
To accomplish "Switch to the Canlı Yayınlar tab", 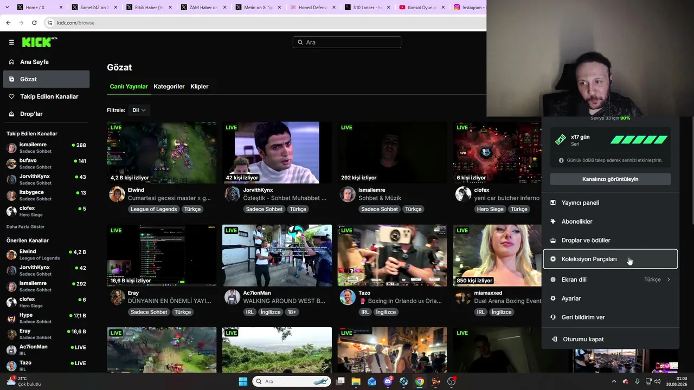I will pos(128,87).
